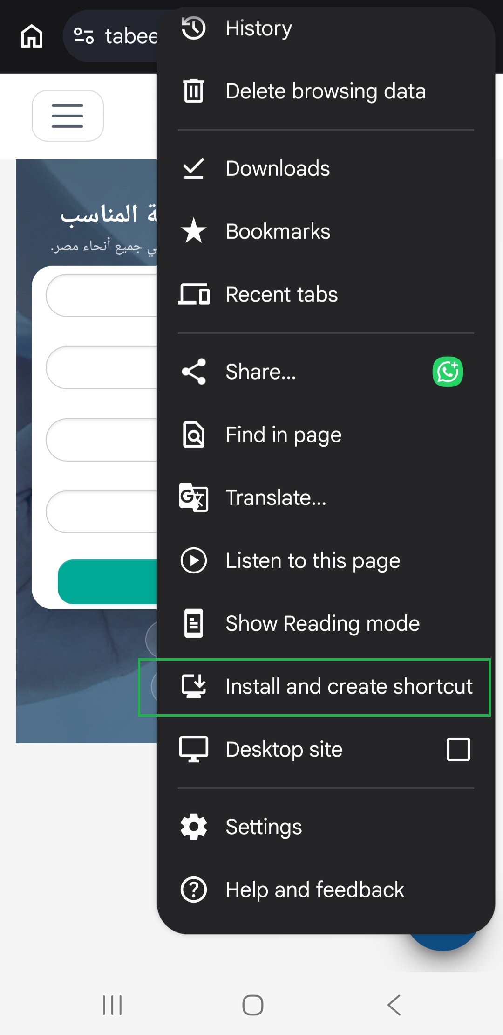Start Listen to this page
Screen dimensions: 503x1035
tap(326, 560)
